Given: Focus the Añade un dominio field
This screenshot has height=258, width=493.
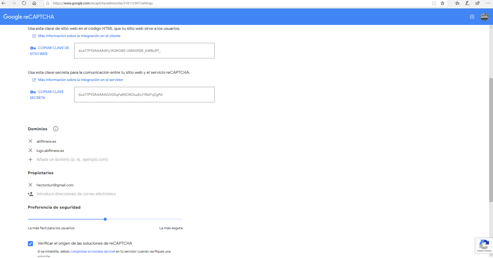Looking at the screenshot, I should (x=72, y=159).
